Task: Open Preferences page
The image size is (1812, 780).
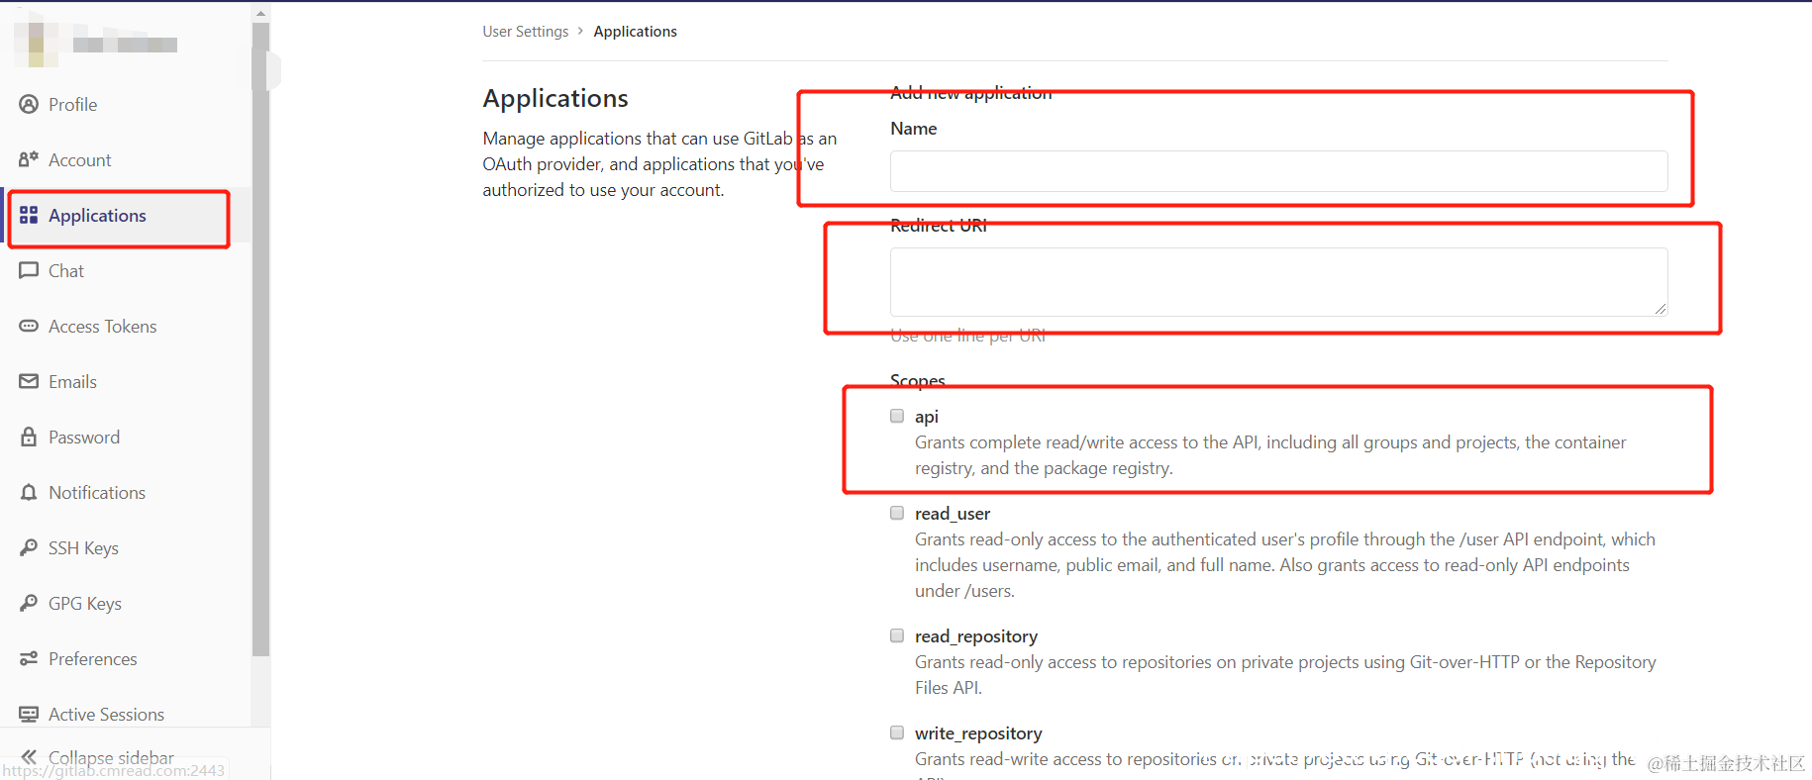Action: tap(93, 659)
